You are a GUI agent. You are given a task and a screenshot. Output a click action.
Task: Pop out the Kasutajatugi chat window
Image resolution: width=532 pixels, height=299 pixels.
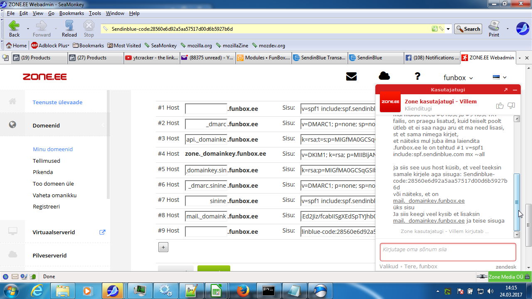pos(506,90)
